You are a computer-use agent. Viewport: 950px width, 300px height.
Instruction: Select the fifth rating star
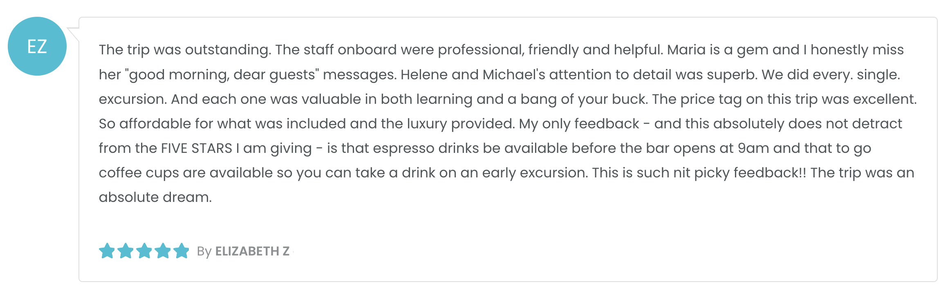(x=181, y=251)
